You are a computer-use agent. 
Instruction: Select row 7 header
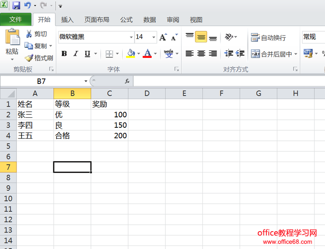click(x=8, y=167)
